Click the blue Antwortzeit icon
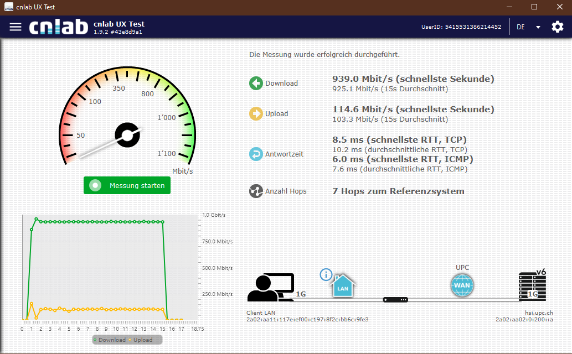Screen dimensions: 572x354 pyautogui.click(x=256, y=154)
